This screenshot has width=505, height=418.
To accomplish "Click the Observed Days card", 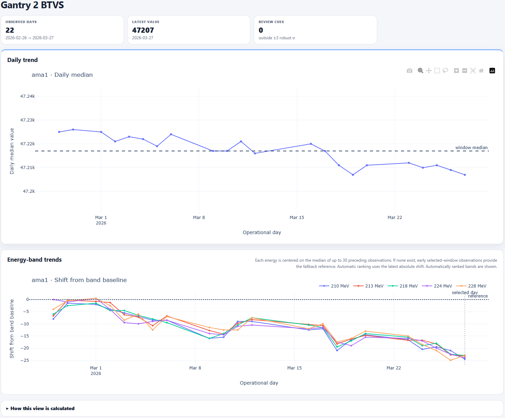I will pos(62,30).
